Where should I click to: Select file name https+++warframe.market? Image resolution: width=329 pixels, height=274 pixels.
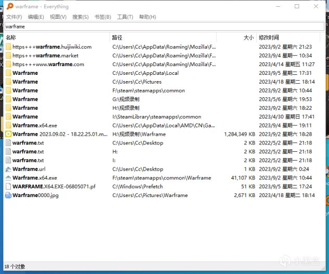point(45,56)
